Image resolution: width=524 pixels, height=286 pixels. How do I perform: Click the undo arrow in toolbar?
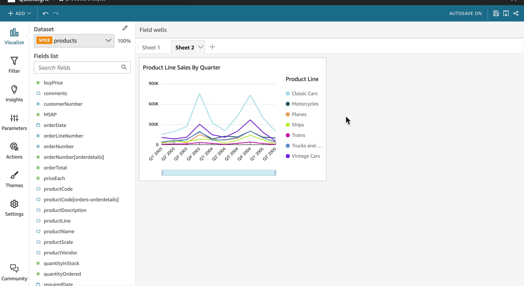pos(46,13)
